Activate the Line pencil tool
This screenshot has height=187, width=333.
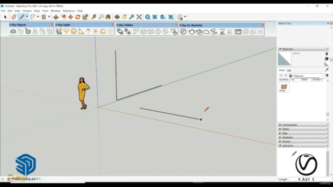tap(22, 17)
